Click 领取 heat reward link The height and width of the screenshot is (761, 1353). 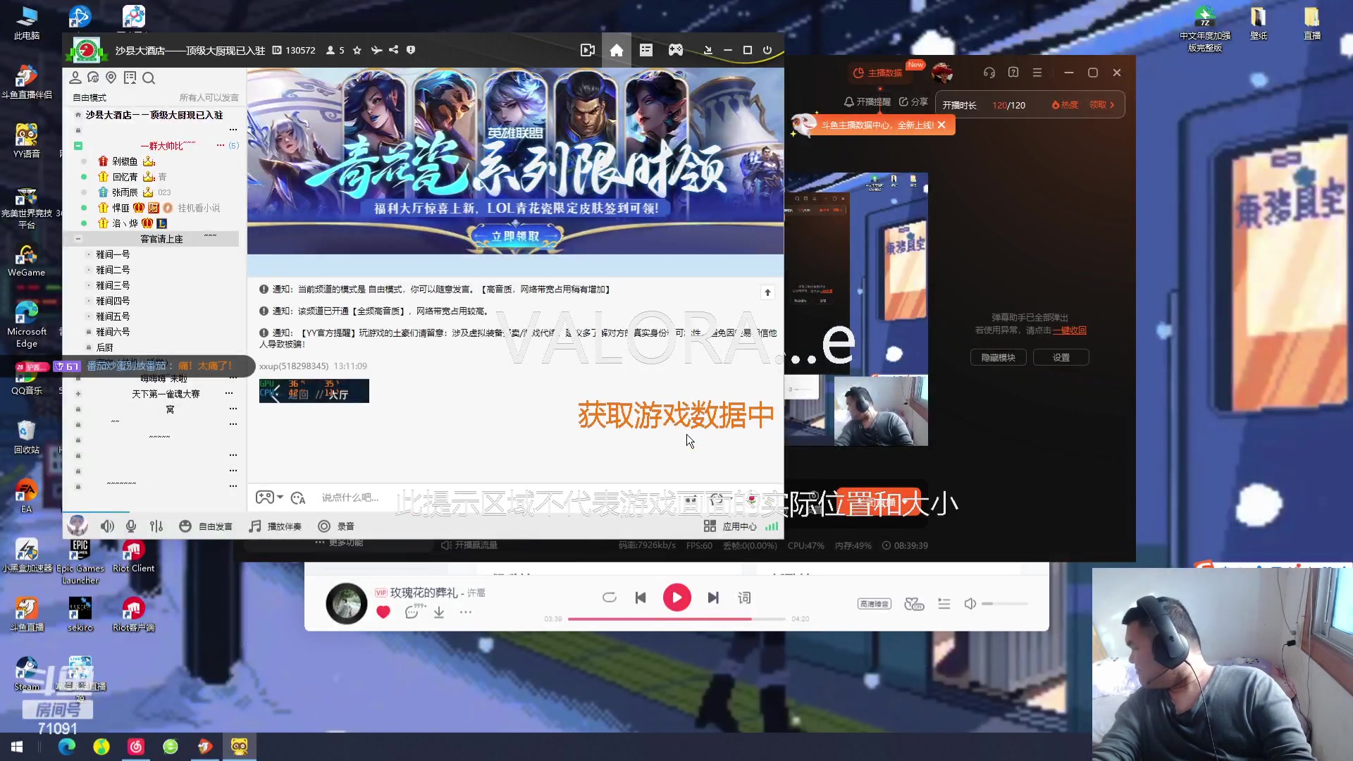[x=1102, y=105]
